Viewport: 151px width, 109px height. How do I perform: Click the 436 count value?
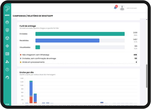click(x=135, y=55)
